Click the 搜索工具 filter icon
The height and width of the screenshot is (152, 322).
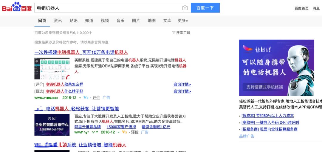tap(174, 33)
